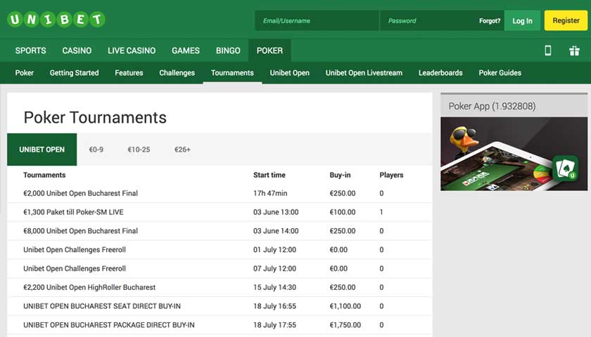Click the 17h 47min start time

270,193
